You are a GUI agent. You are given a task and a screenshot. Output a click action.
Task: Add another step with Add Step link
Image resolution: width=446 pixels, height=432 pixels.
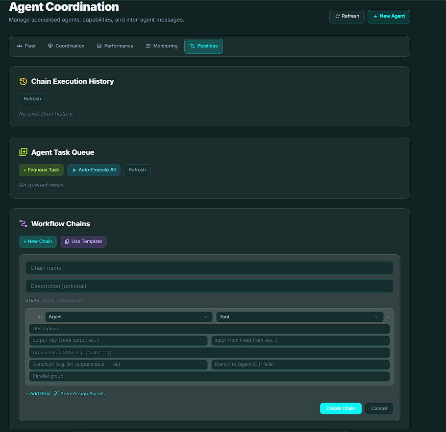click(38, 394)
